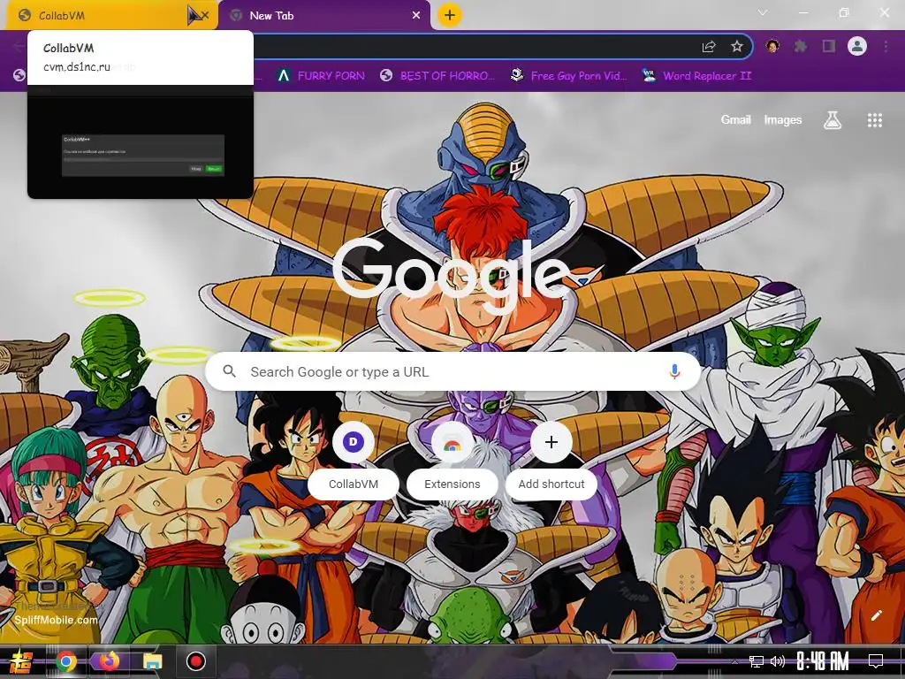Click the magnifier icon in search box
The height and width of the screenshot is (679, 905).
[229, 371]
